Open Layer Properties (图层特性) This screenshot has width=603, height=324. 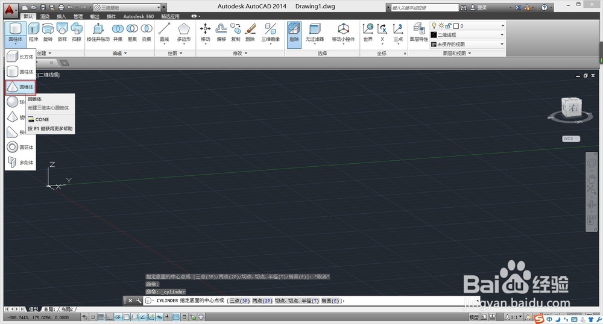419,33
